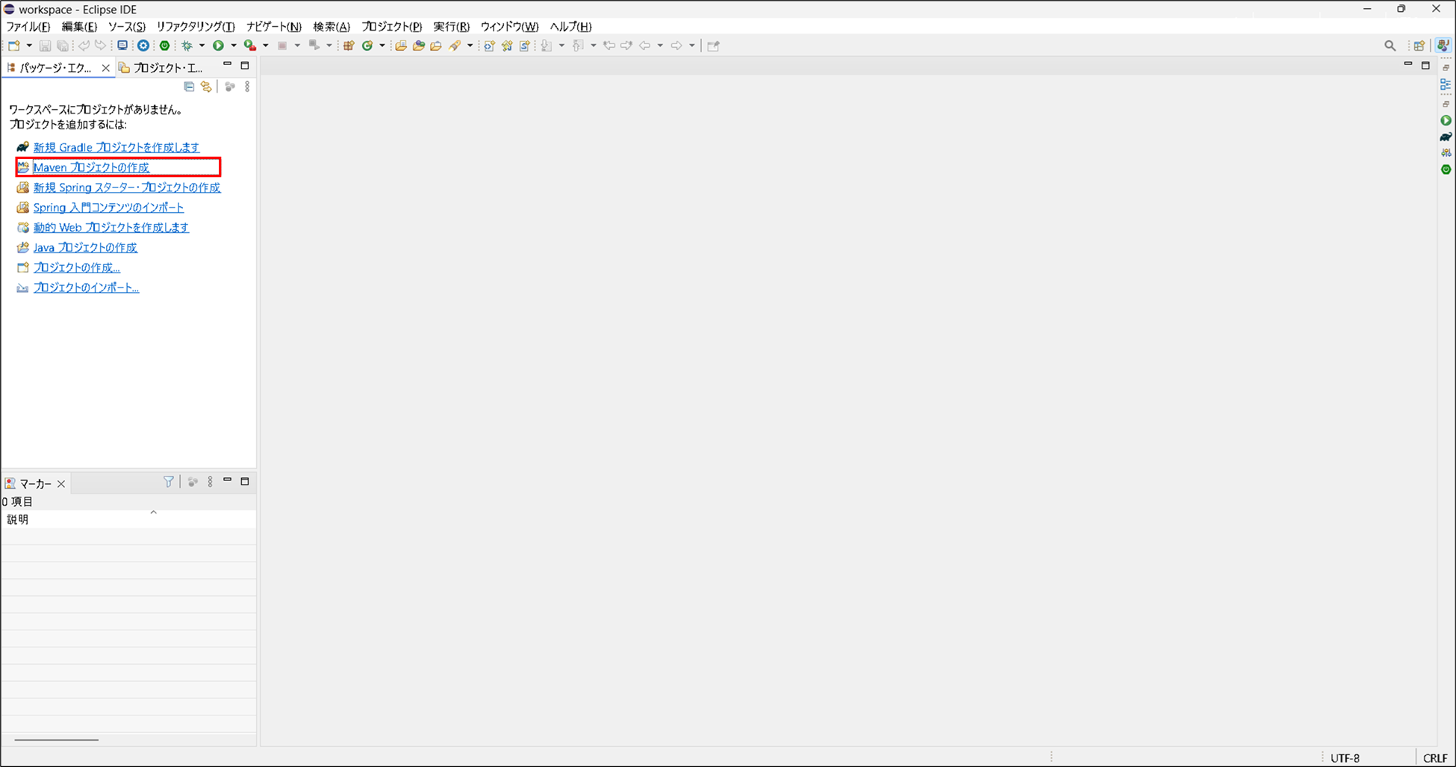Click the Last Edit Location icon
Viewport: 1456px width, 767px height.
point(609,46)
